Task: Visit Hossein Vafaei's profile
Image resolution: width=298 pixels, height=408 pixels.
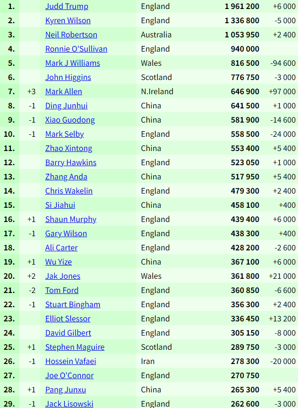Action: click(x=70, y=362)
